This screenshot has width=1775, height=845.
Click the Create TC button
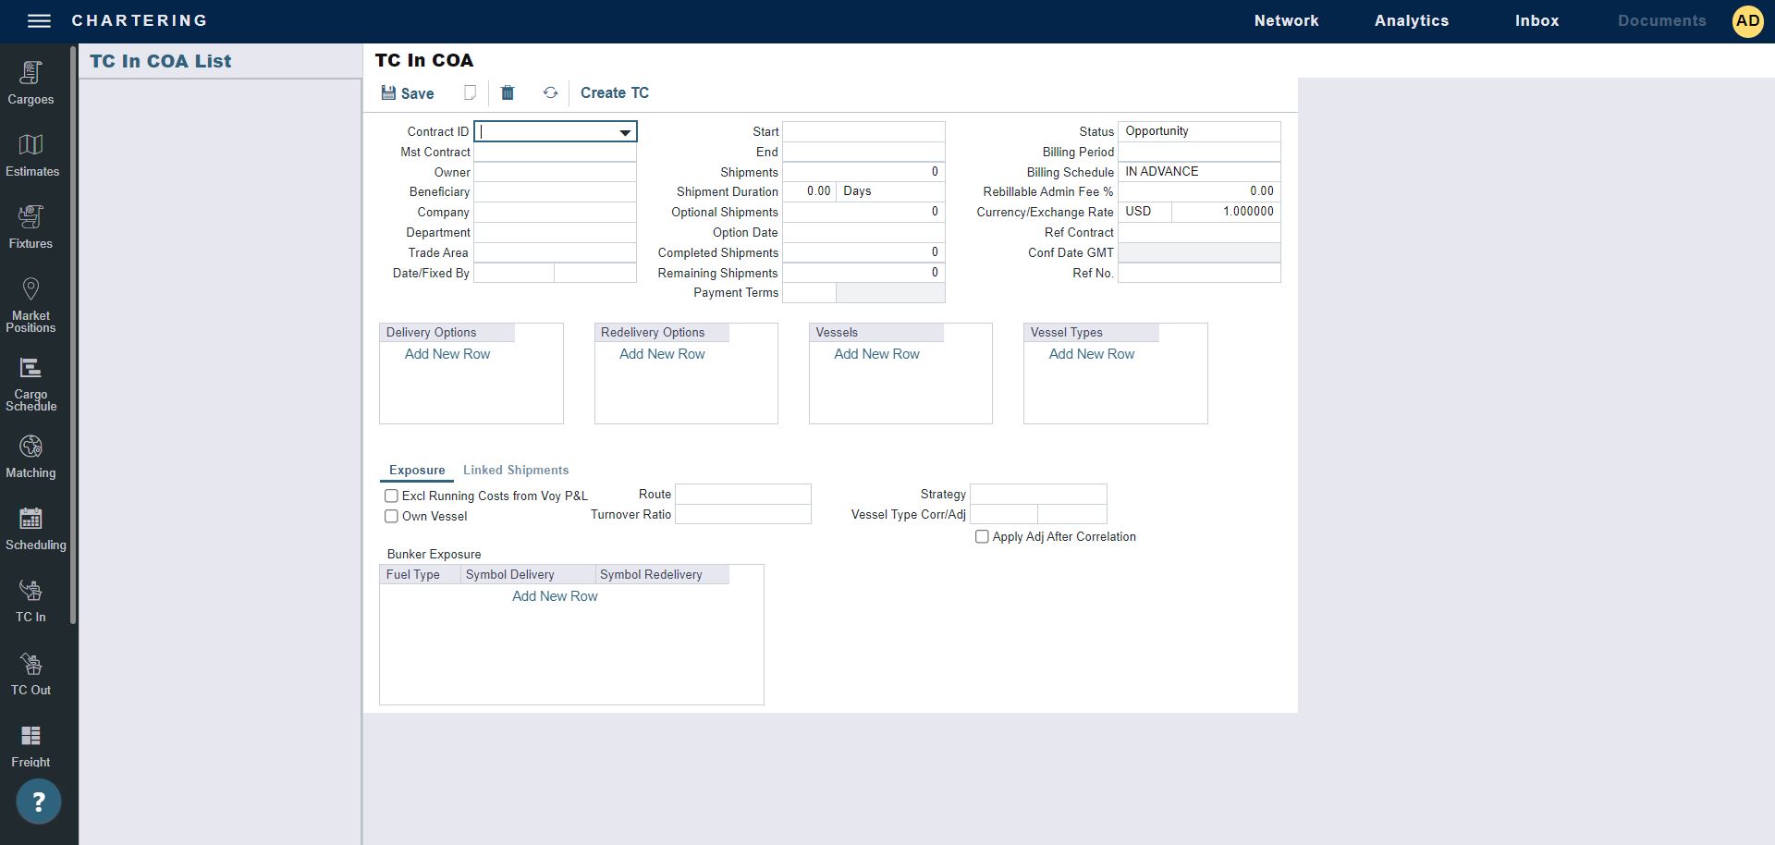[614, 92]
